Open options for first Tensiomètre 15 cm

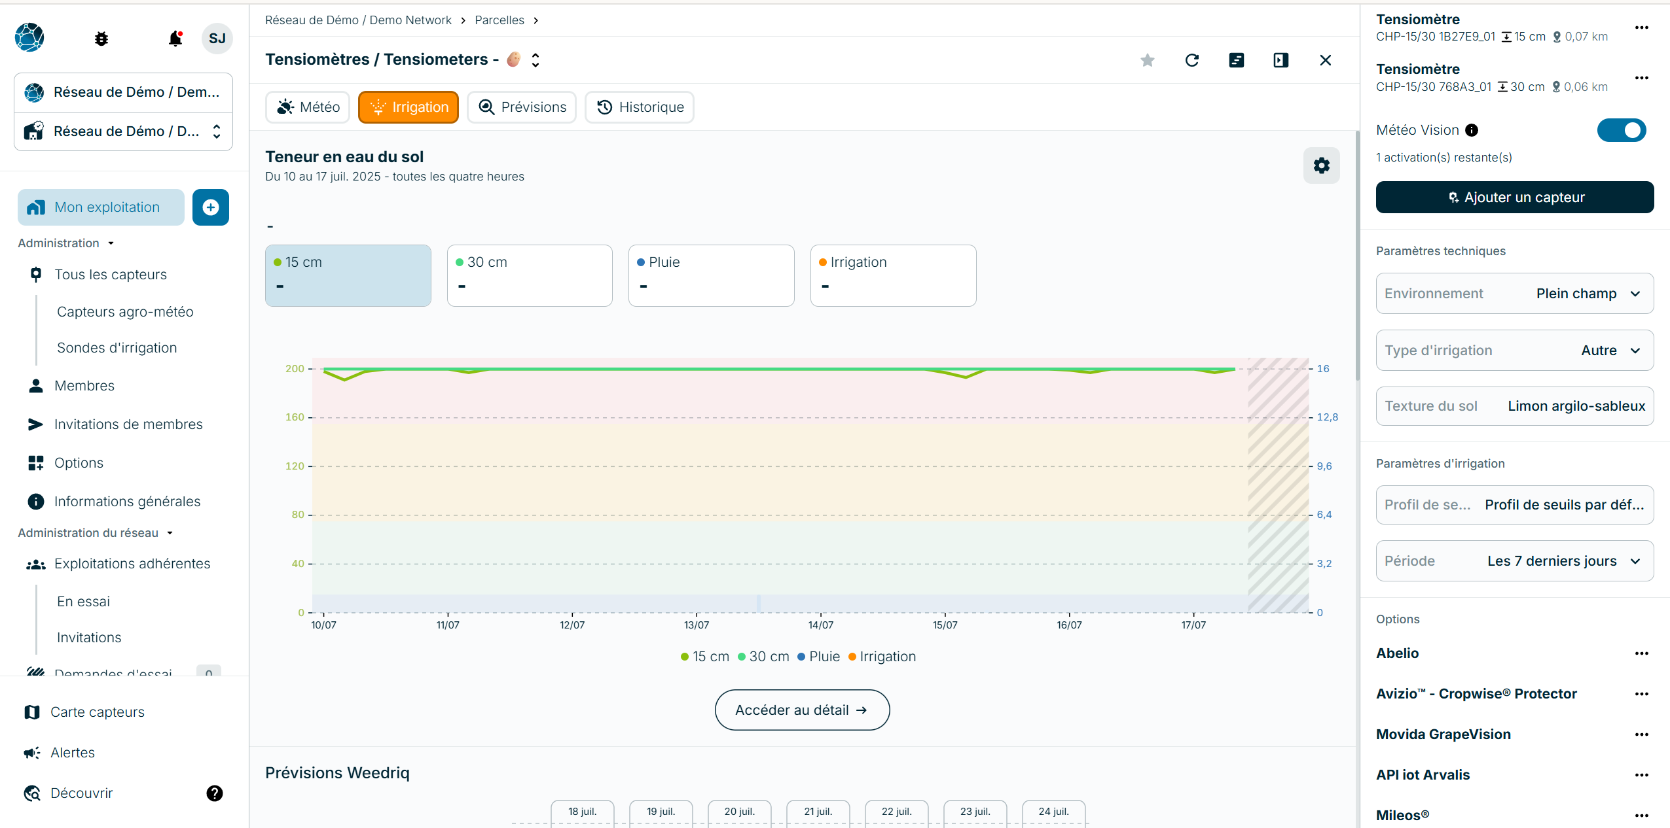[x=1642, y=27]
